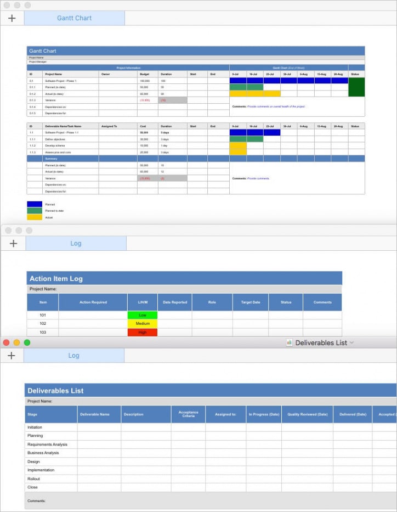Select item 101 cell in Action Log
This screenshot has height=512, width=397.
(43, 316)
